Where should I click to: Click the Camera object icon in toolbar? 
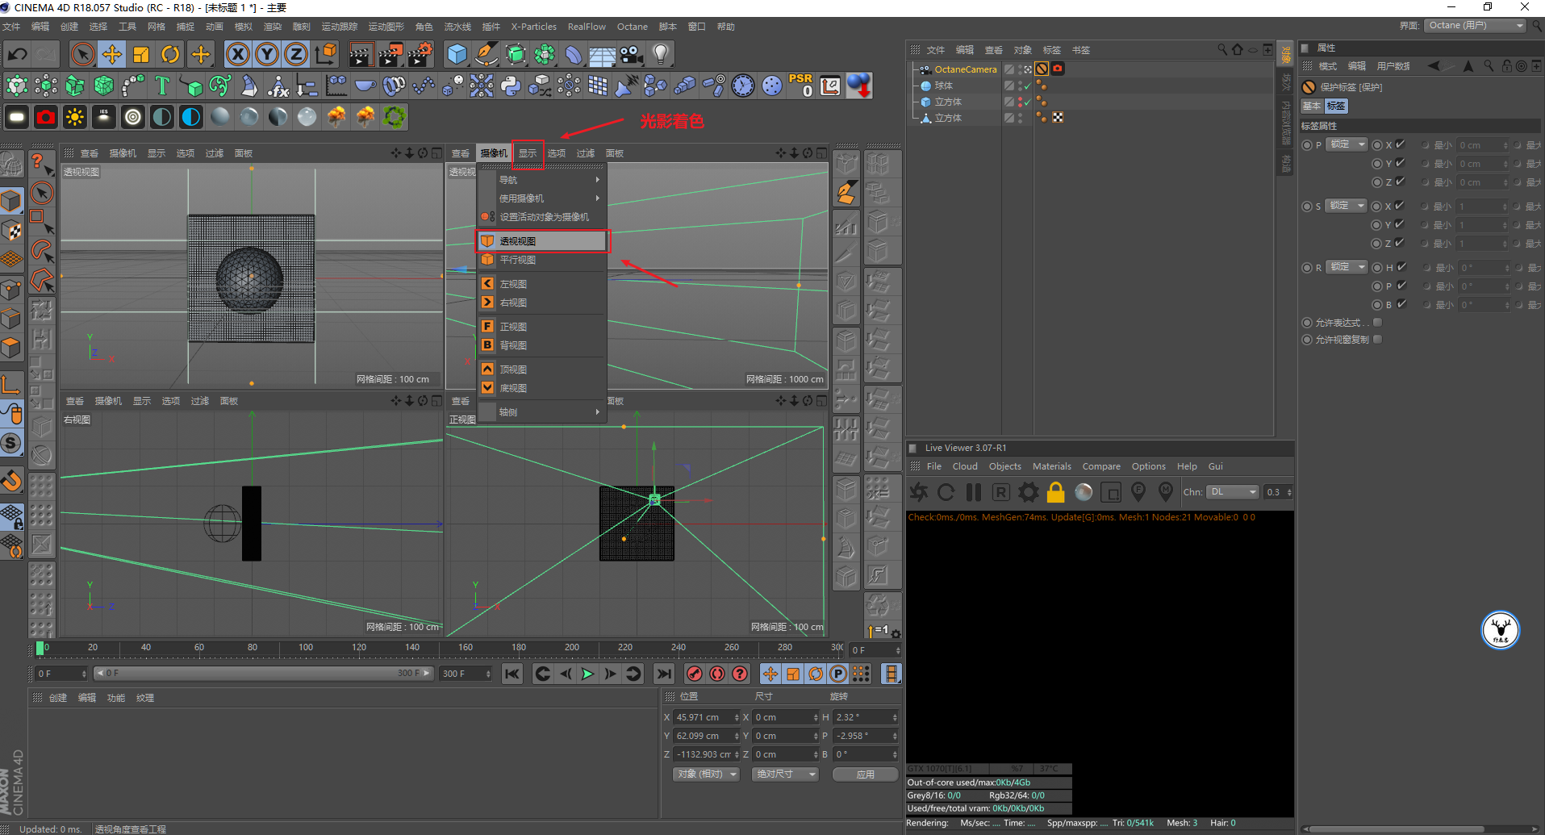coord(631,55)
